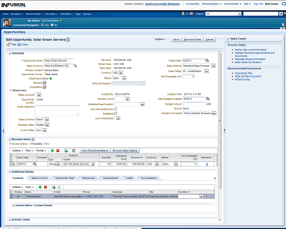This screenshot has height=229, width=286.
Task: Click the Partners edit icon
Action: pos(45,82)
